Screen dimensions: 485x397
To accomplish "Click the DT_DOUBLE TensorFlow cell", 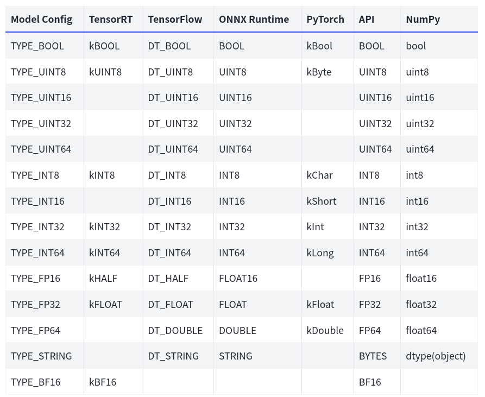I will tap(175, 331).
